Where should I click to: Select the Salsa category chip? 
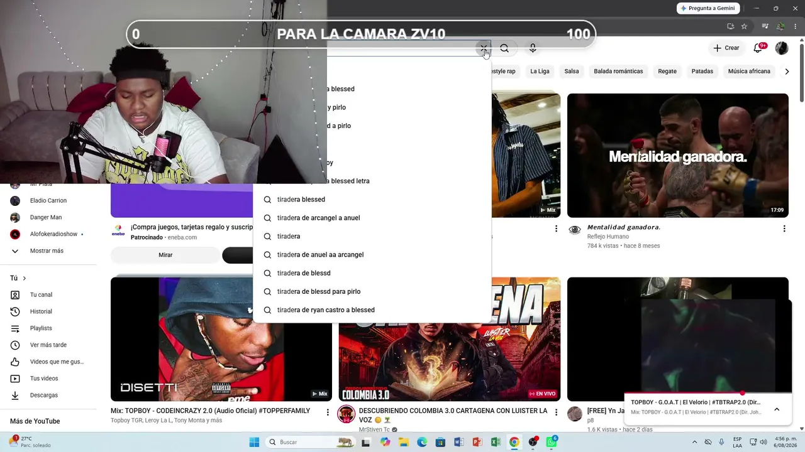click(572, 72)
